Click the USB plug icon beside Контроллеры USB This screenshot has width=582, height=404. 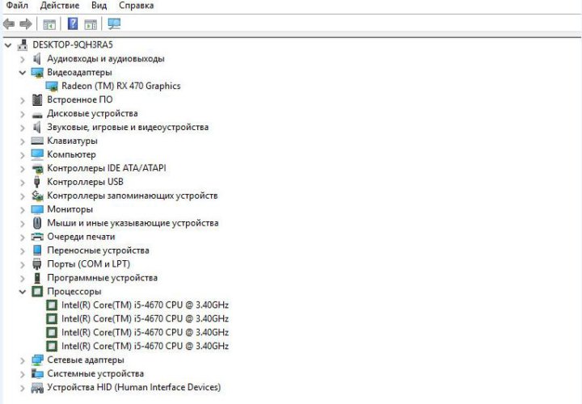point(36,182)
